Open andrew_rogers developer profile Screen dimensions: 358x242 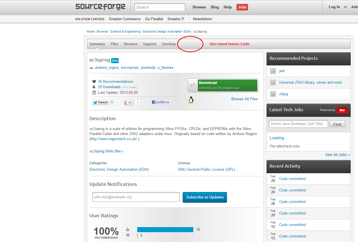coord(107,68)
